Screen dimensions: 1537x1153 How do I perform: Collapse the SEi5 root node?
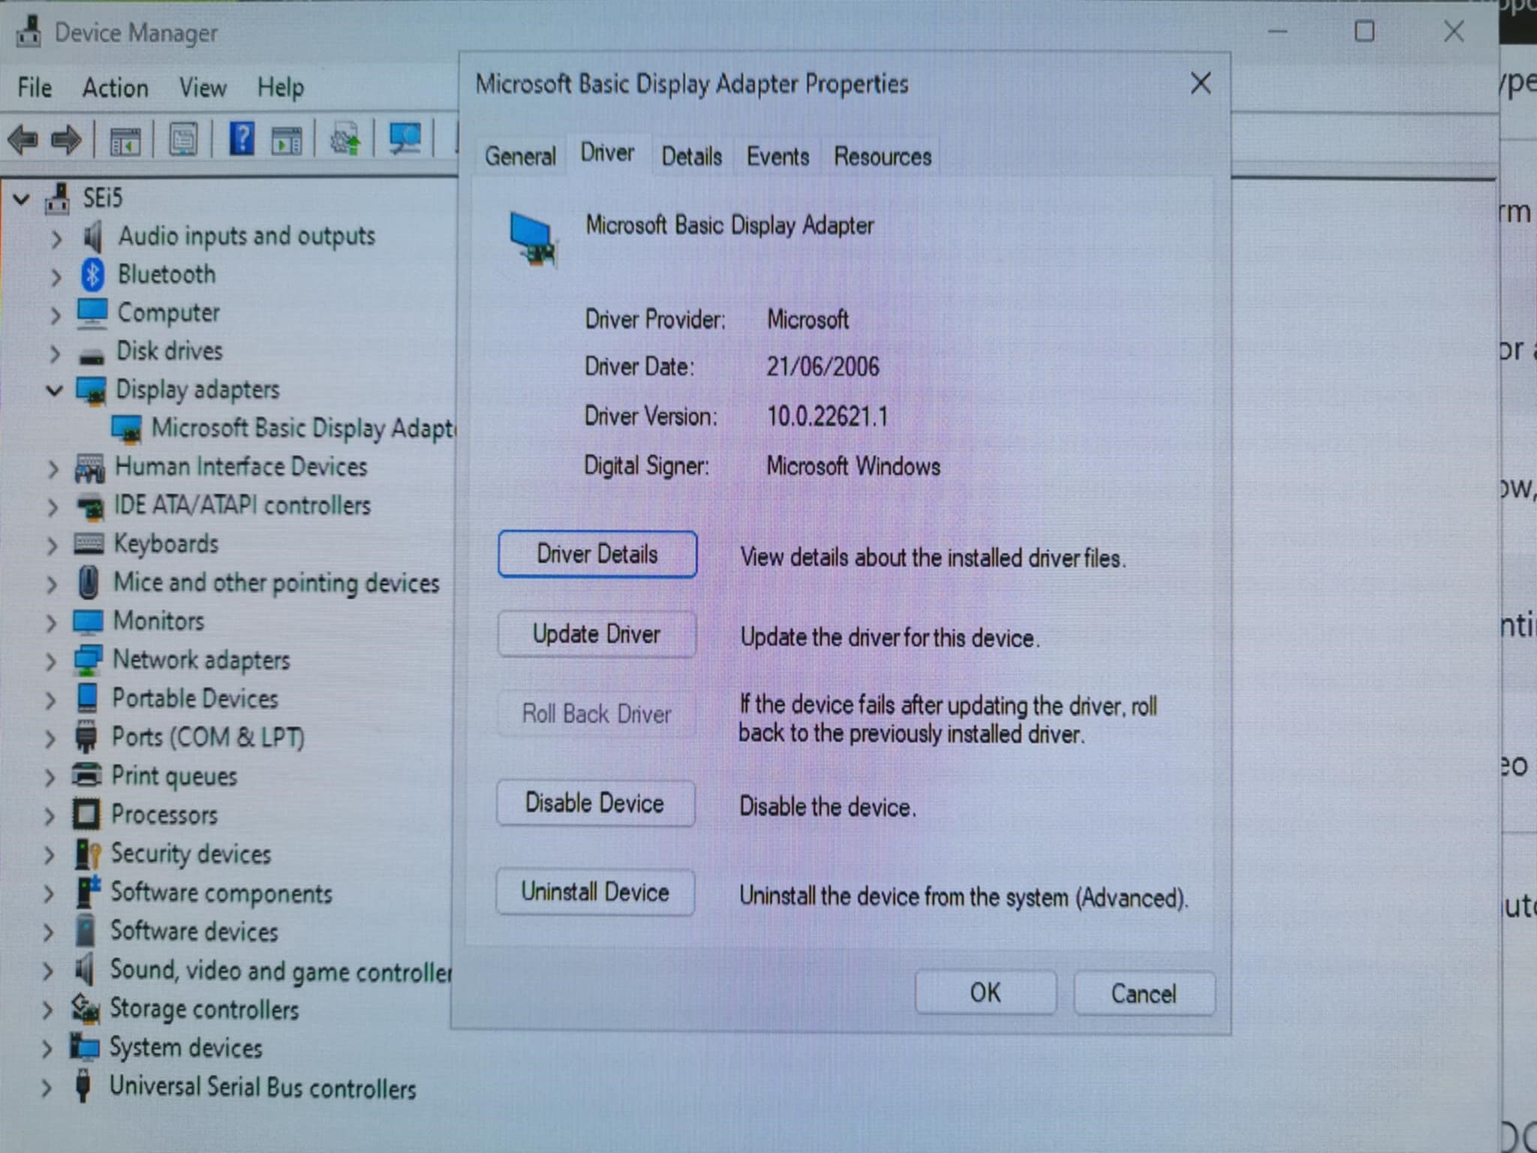point(22,199)
